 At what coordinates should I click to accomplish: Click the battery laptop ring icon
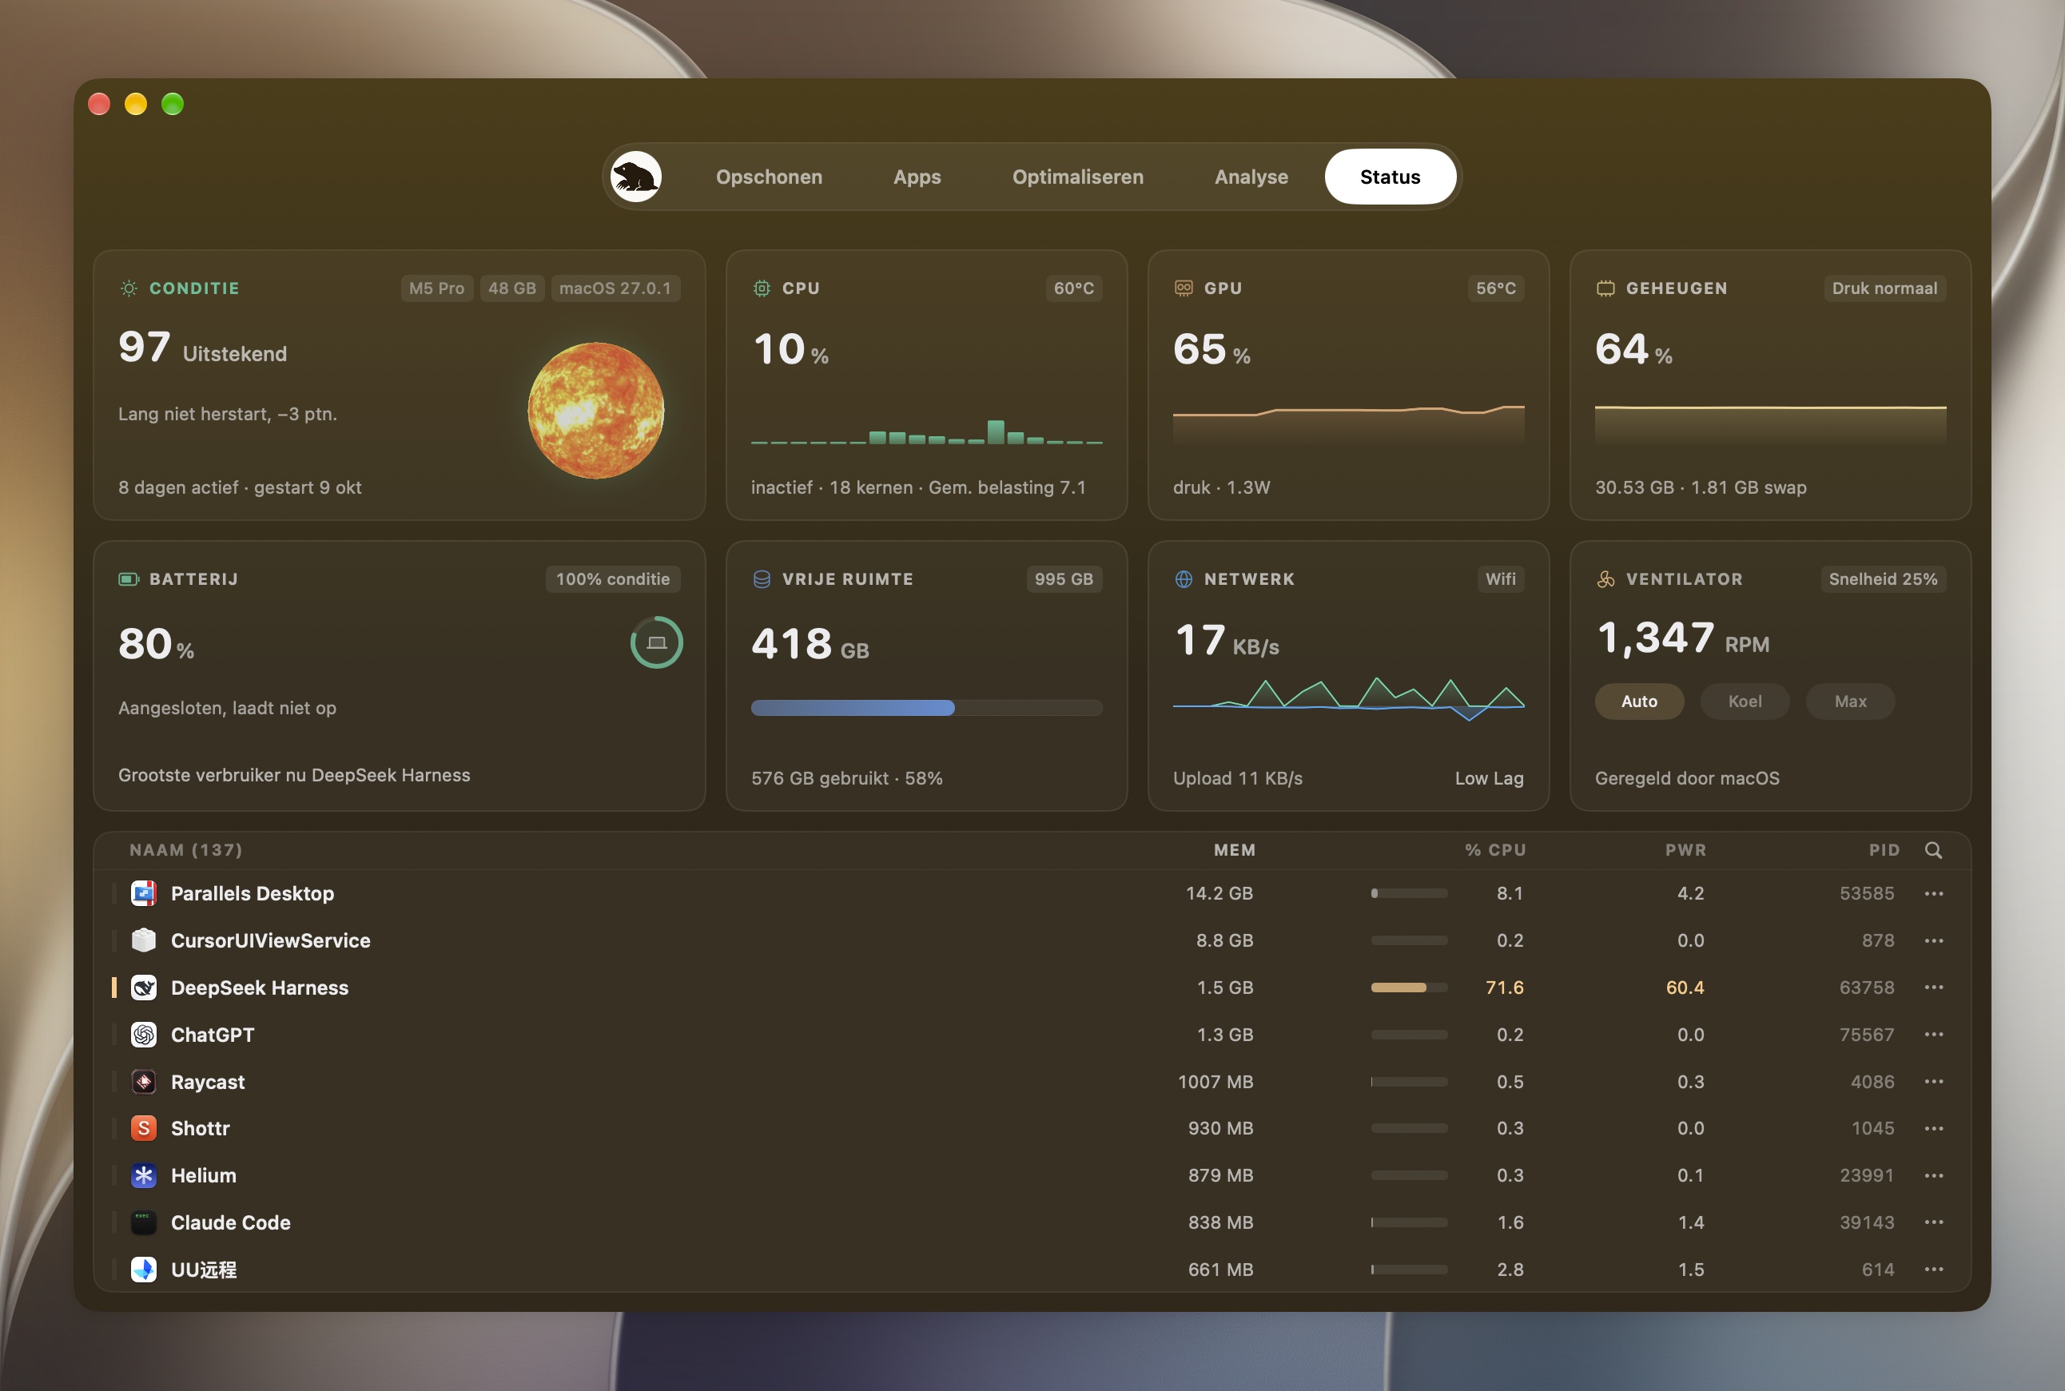[657, 642]
